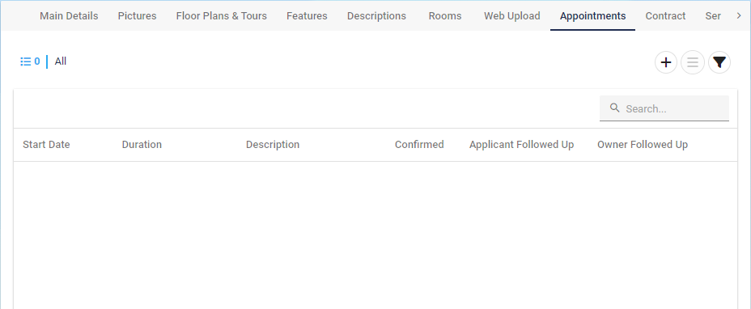Click the search magnifier icon
751x309 pixels.
[615, 108]
